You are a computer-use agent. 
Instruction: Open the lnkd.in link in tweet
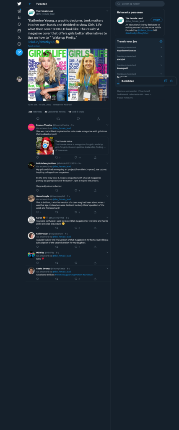42,42
